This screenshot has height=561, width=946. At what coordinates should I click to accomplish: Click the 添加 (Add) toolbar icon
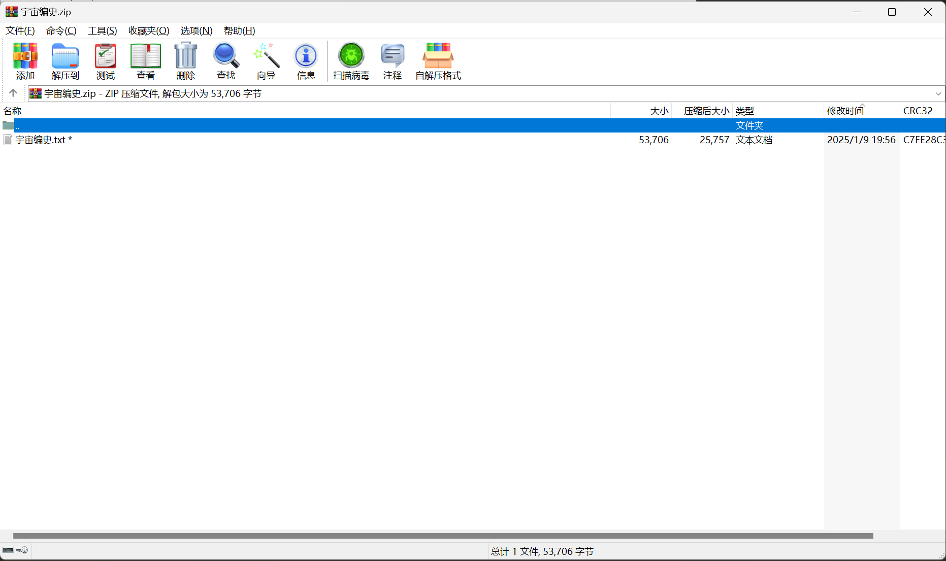[x=25, y=61]
